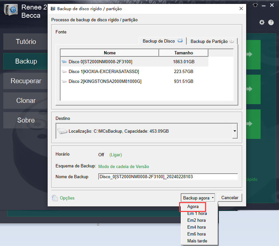The width and height of the screenshot is (279, 246).
Task: Sort by the Nome column header
Action: pos(110,53)
